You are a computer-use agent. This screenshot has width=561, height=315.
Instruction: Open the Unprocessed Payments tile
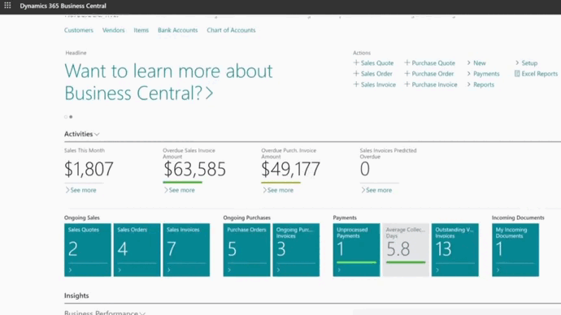point(356,250)
